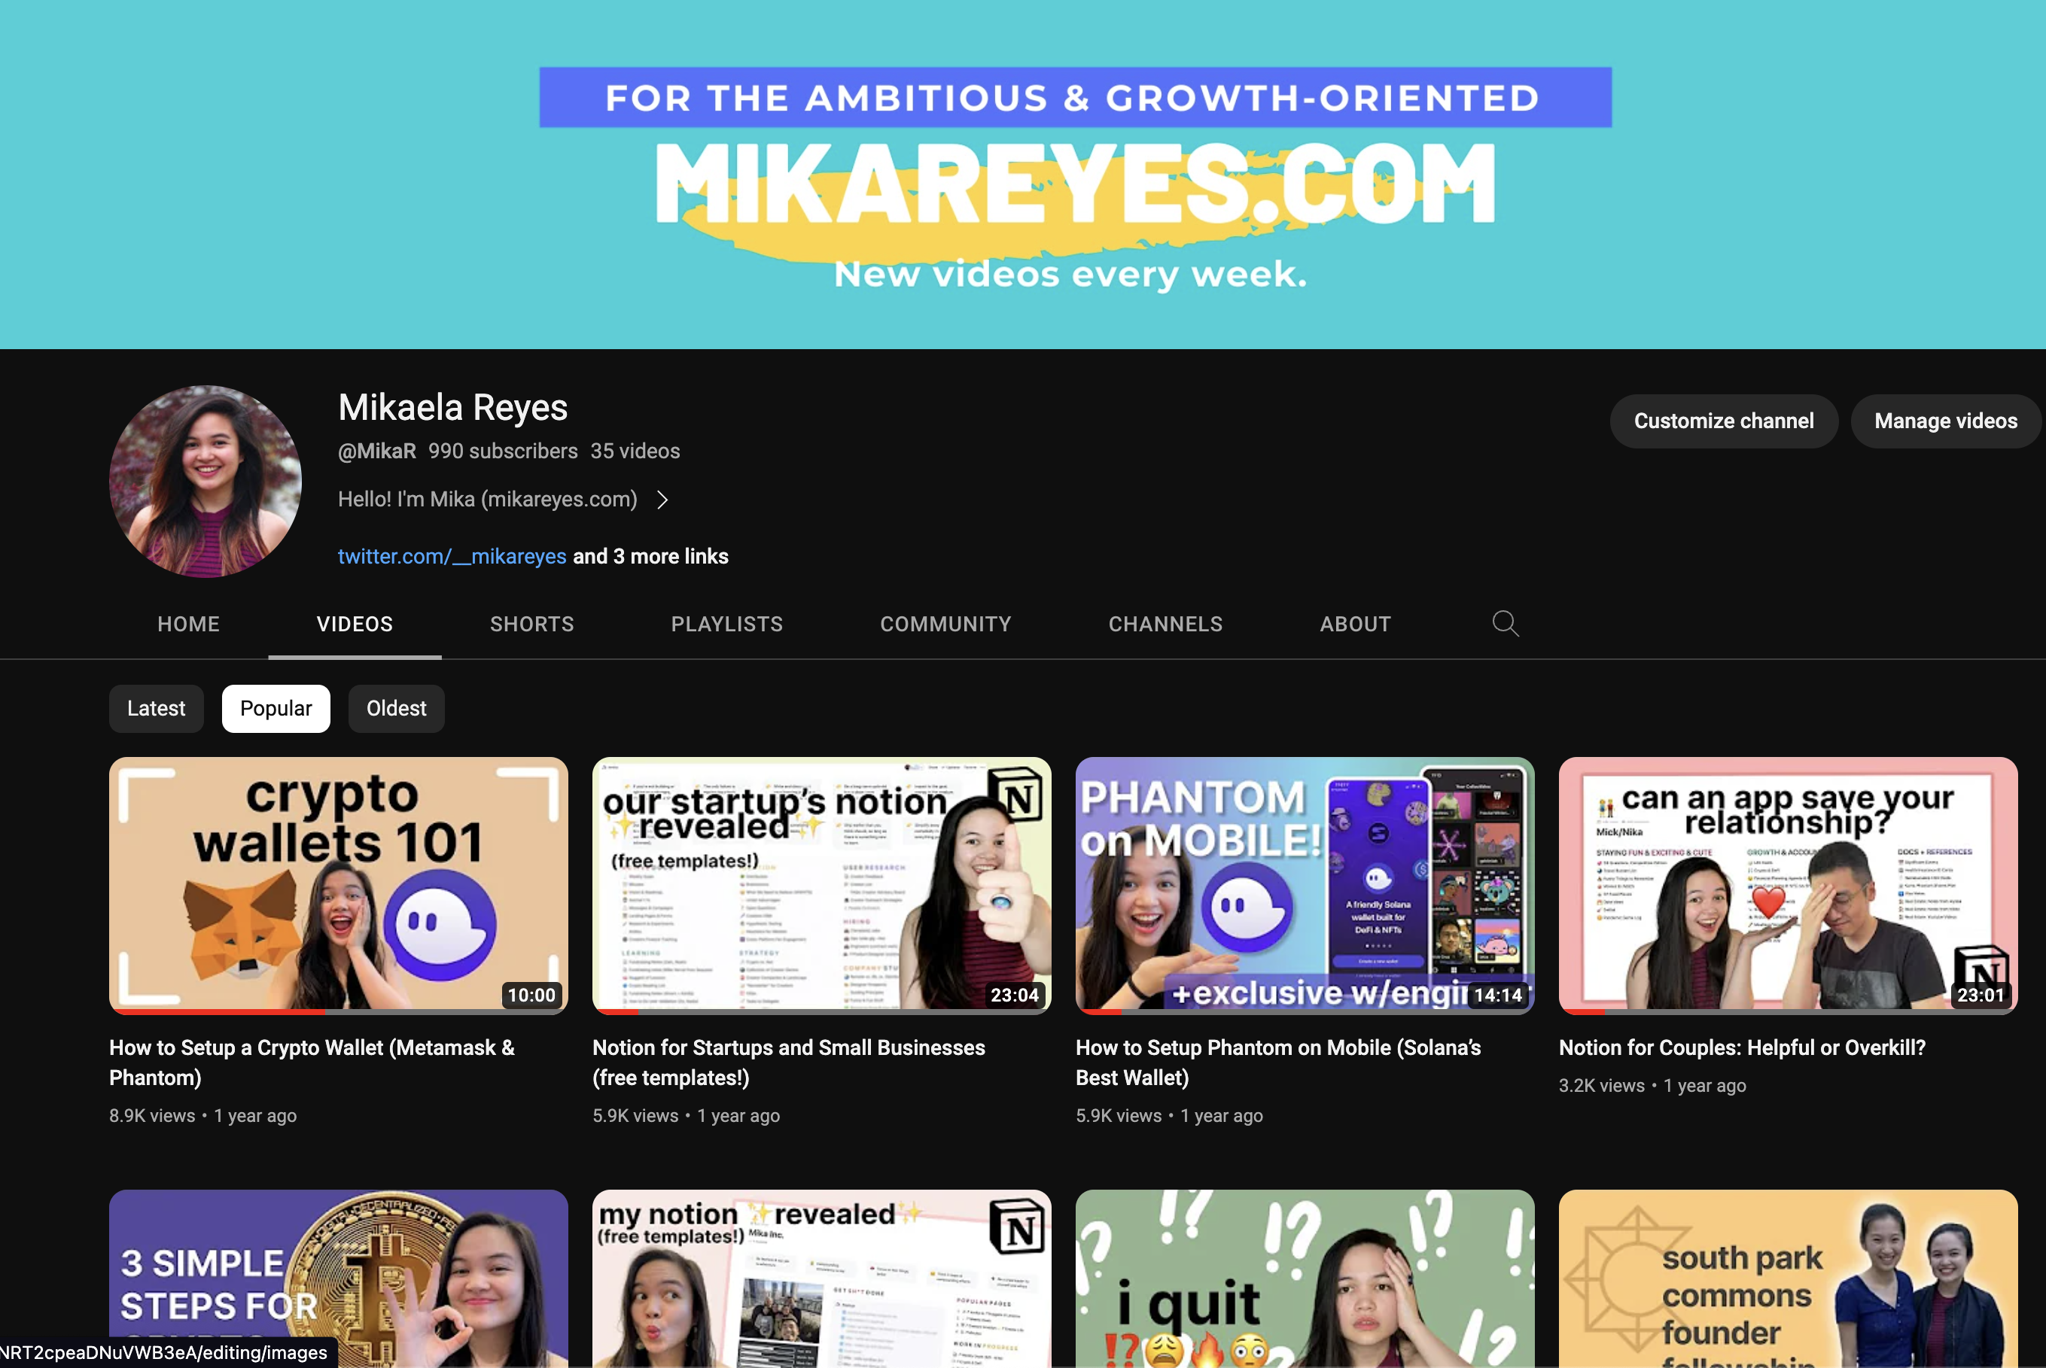Click the channel search magnifier icon

(1505, 623)
